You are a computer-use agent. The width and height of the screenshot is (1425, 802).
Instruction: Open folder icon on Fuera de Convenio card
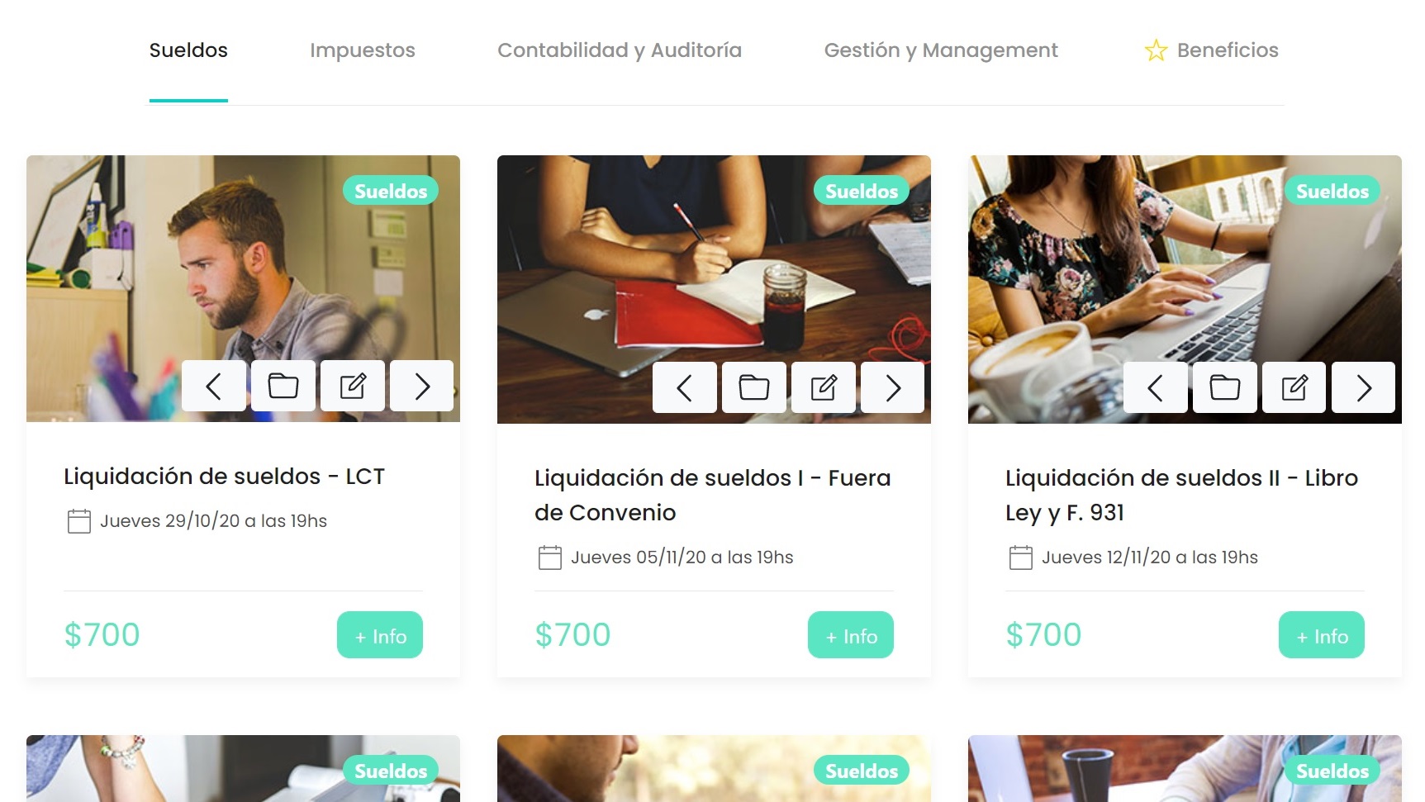(x=754, y=387)
